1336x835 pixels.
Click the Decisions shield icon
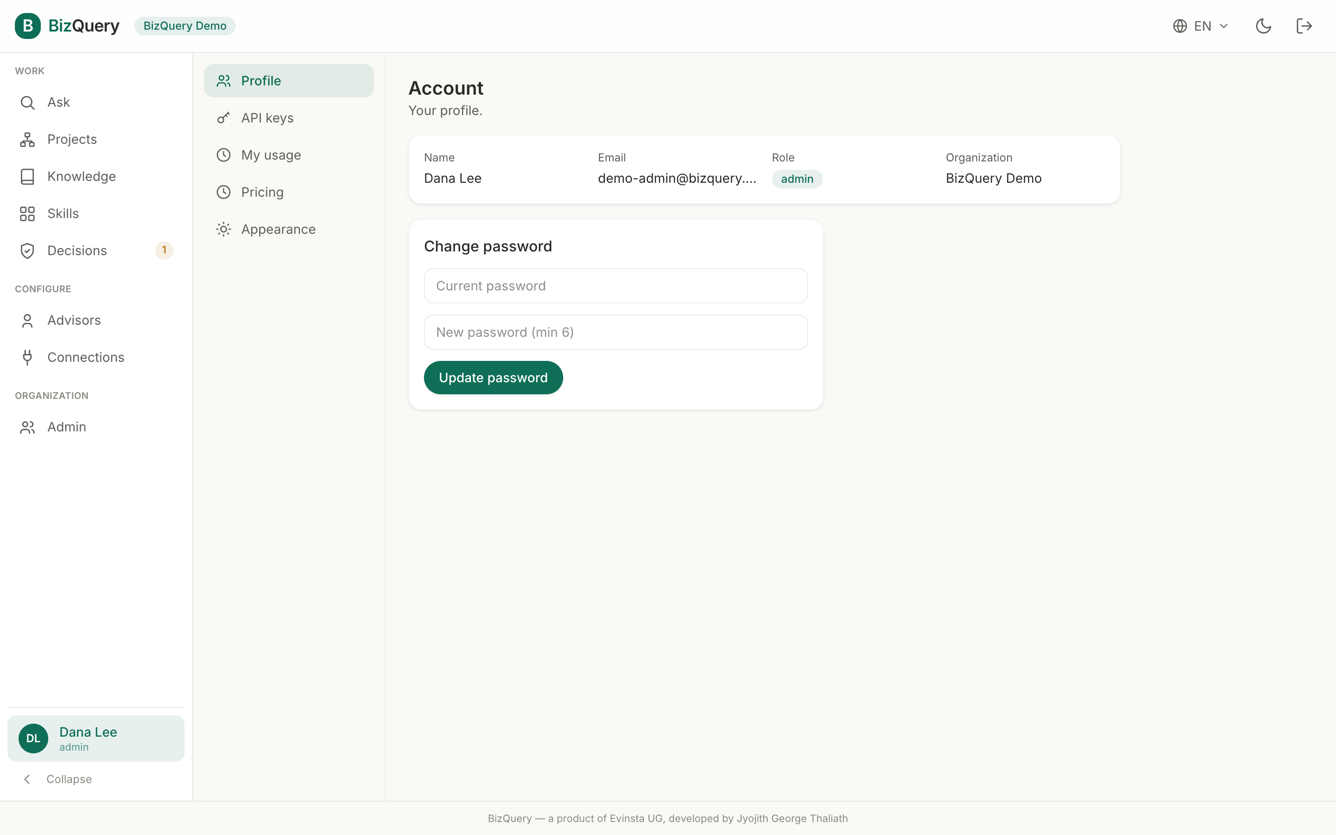(x=27, y=250)
